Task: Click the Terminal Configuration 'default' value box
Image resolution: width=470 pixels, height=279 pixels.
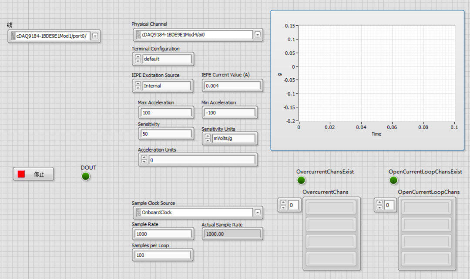Action: click(x=167, y=59)
